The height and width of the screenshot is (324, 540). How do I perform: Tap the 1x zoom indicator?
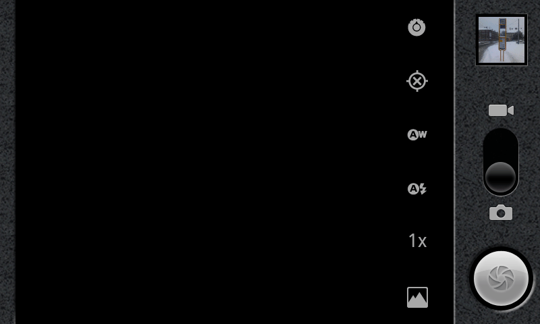tap(417, 241)
